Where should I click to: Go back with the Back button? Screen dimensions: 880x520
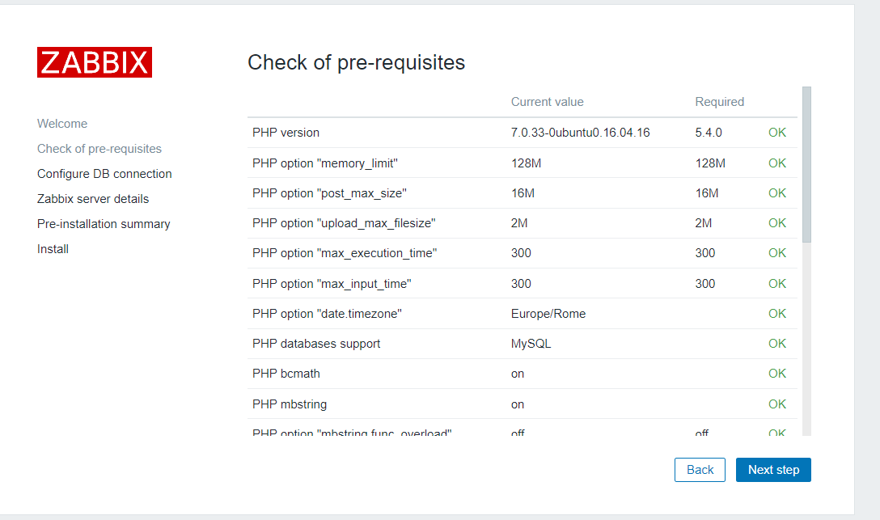[700, 470]
